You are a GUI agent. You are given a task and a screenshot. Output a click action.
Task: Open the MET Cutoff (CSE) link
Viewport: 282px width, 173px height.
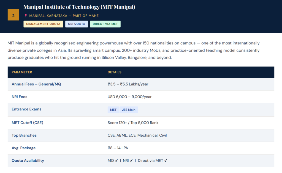(27, 123)
